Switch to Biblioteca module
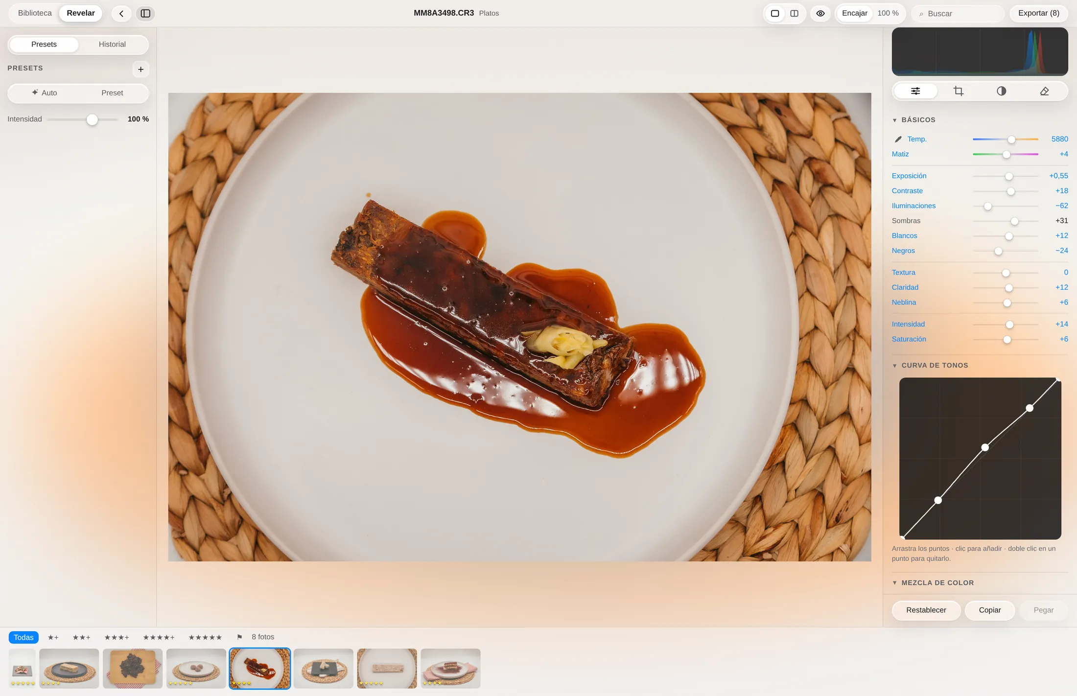This screenshot has width=1077, height=696. pos(35,13)
